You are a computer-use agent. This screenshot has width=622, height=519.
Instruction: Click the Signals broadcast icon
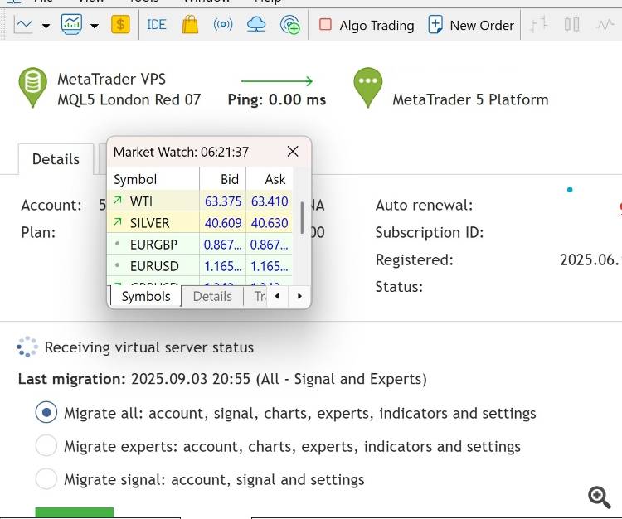[x=223, y=25]
